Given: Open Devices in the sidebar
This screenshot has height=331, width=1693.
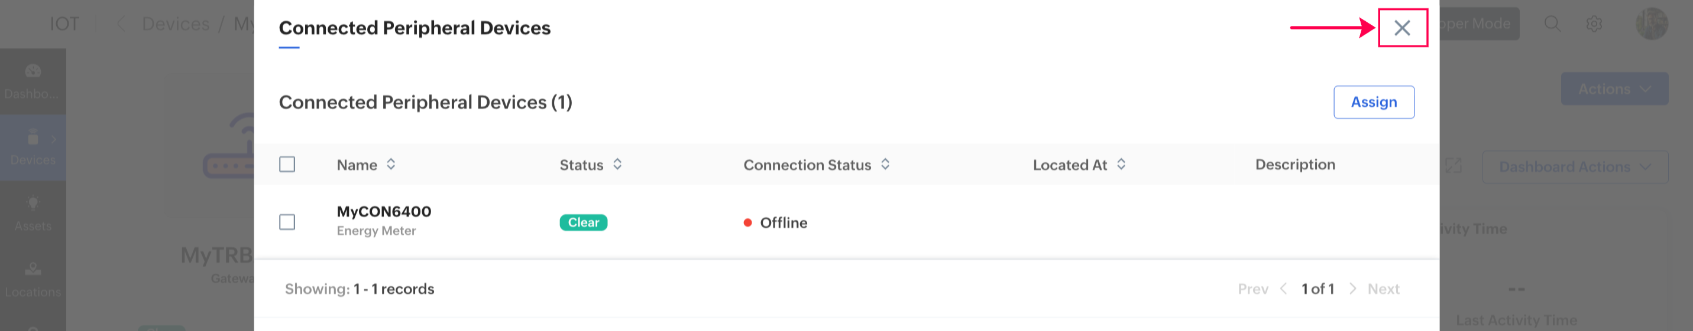Looking at the screenshot, I should pos(33,148).
